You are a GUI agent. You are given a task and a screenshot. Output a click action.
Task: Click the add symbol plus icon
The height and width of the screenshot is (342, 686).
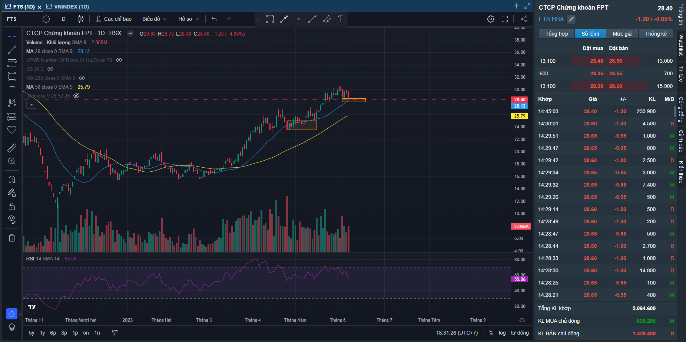[x=46, y=19]
